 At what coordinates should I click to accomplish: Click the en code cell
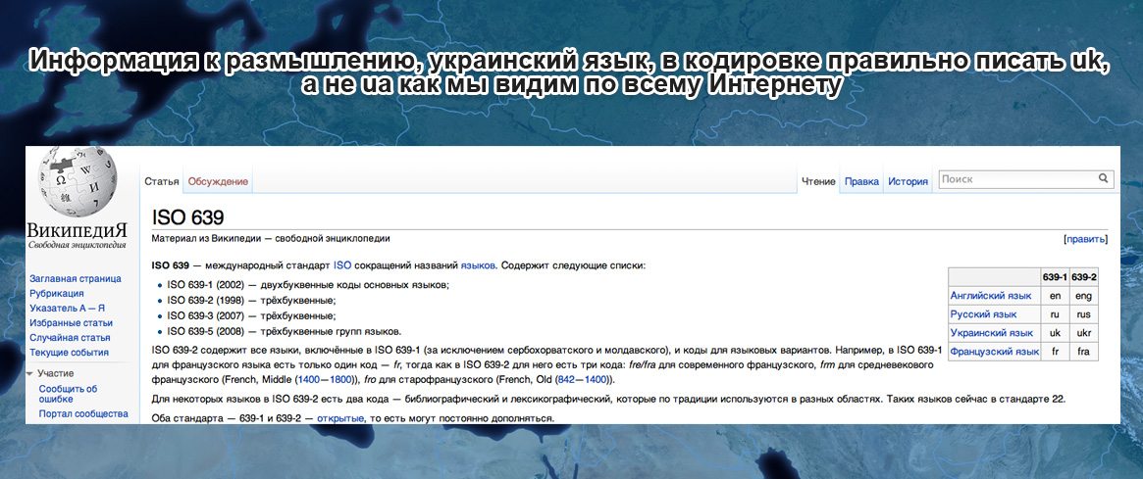[1055, 296]
